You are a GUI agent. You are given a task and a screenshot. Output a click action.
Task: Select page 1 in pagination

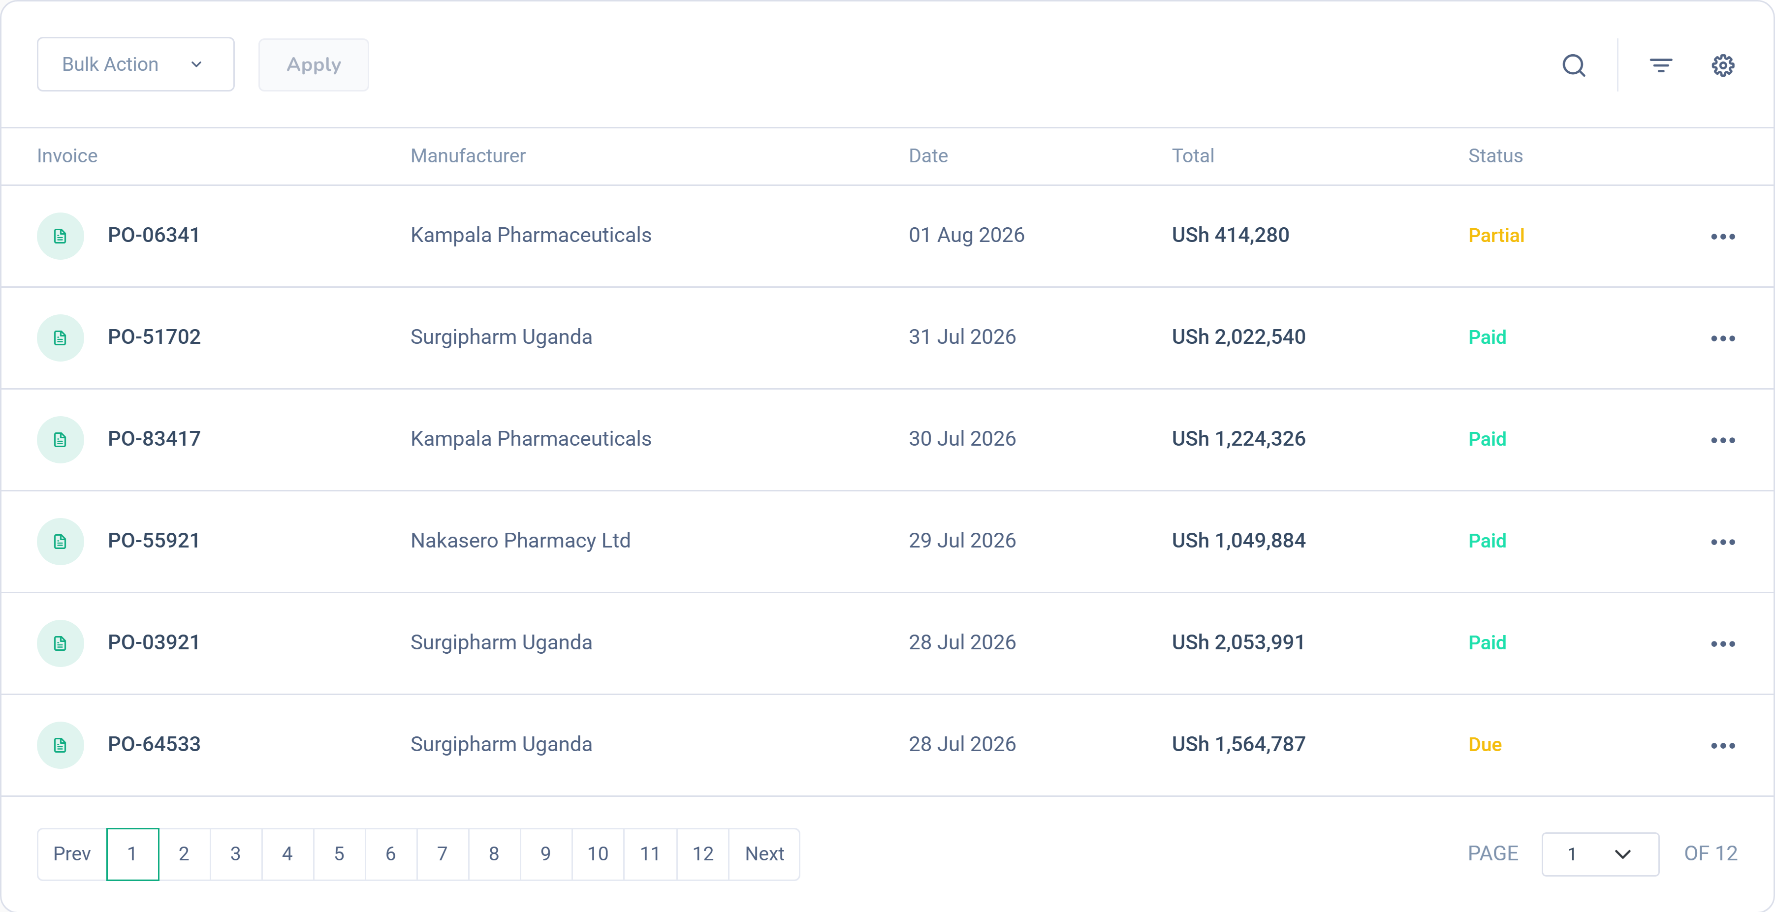(x=132, y=854)
